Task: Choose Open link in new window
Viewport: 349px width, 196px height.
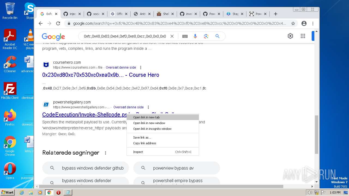Action: (163, 123)
